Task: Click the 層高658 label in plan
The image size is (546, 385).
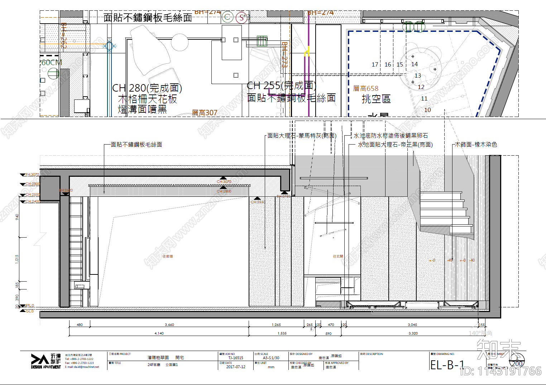Action: pyautogui.click(x=366, y=88)
